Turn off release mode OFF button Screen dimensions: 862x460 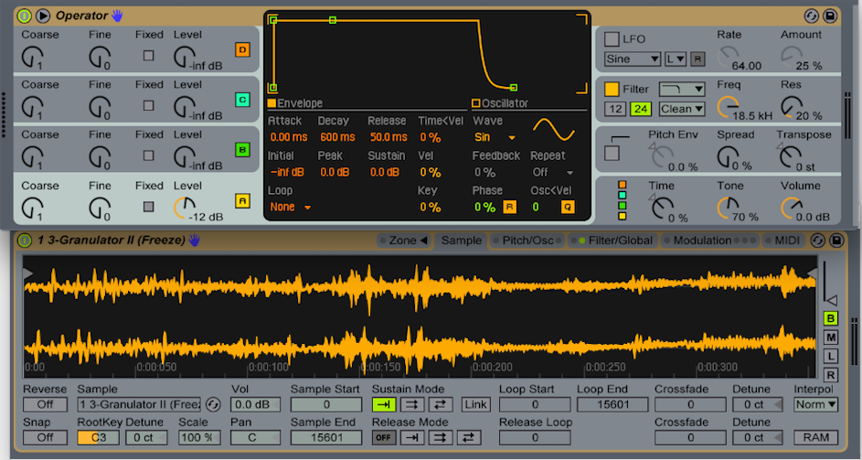point(384,438)
